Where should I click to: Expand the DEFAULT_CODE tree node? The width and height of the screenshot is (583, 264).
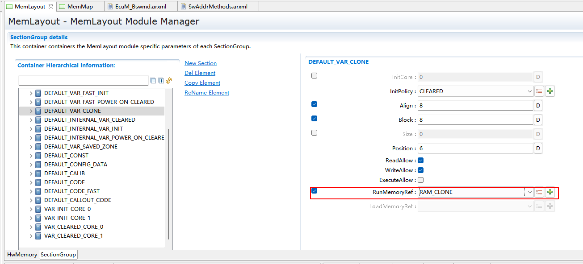(x=31, y=182)
